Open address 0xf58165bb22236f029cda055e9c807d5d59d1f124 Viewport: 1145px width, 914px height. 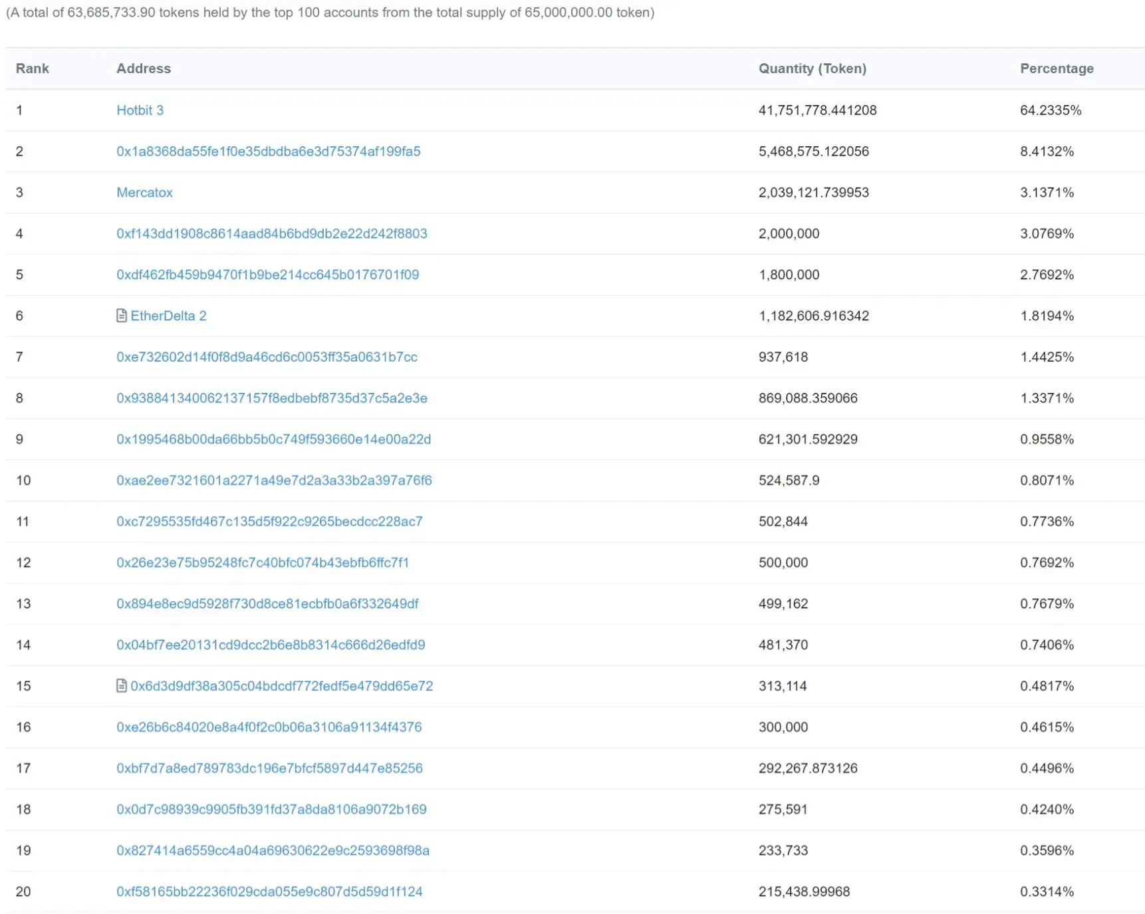(269, 892)
